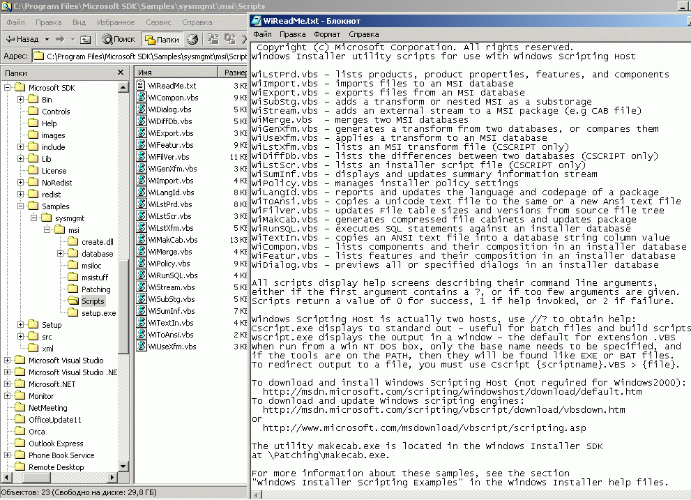Select WiMakCab.vbs script icon
This screenshot has height=500, width=691.
point(141,240)
